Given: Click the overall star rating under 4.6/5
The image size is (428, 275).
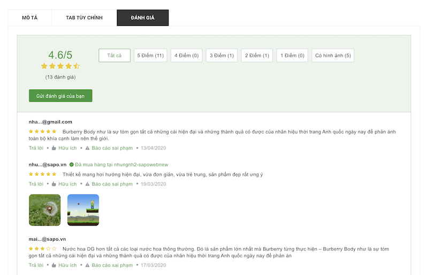Looking at the screenshot, I should [x=60, y=66].
